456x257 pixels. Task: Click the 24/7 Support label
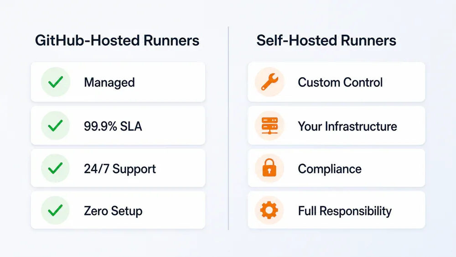click(120, 169)
